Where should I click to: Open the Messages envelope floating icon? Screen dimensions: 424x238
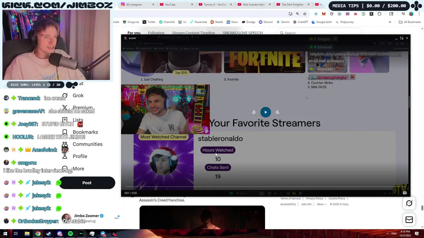point(409,220)
